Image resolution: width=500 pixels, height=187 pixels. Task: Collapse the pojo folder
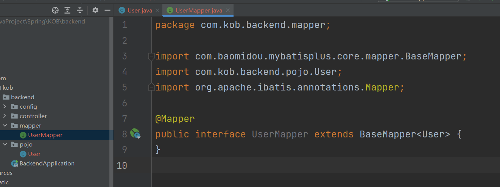click(5, 145)
